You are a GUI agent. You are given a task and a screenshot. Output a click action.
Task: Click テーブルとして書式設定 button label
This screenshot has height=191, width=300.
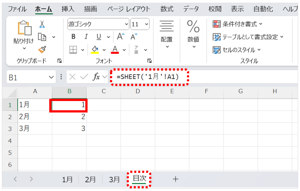[250, 37]
